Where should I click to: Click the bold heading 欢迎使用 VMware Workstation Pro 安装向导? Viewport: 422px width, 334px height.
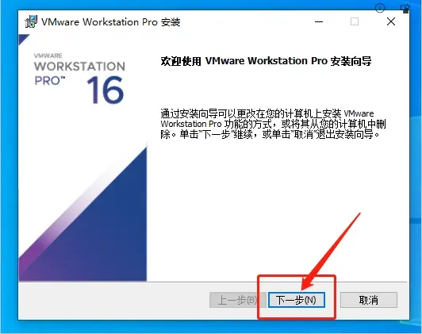pos(266,61)
